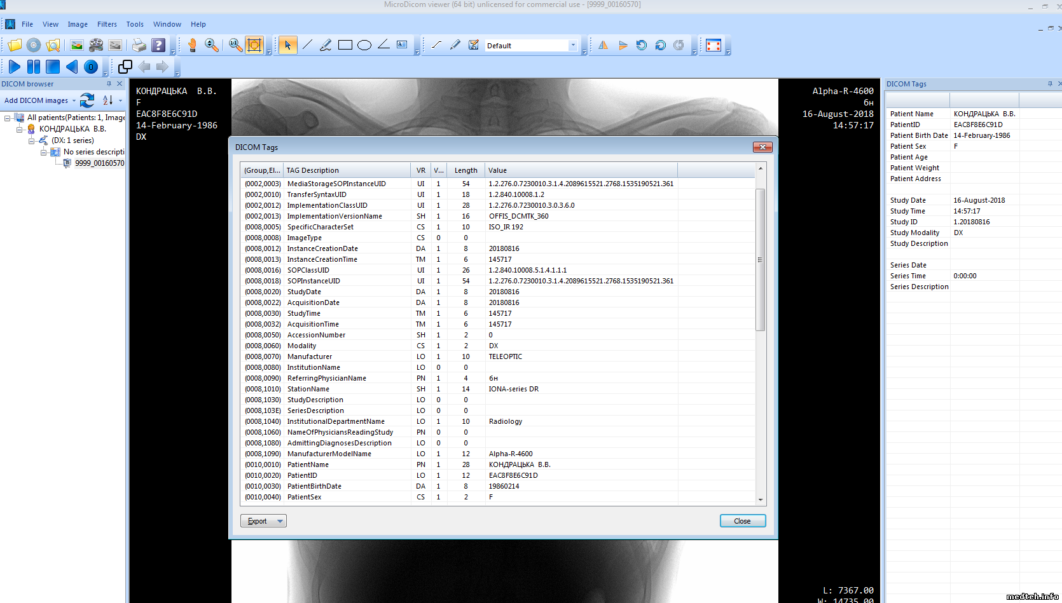
Task: Collapse the All patients tree node
Action: coord(7,118)
